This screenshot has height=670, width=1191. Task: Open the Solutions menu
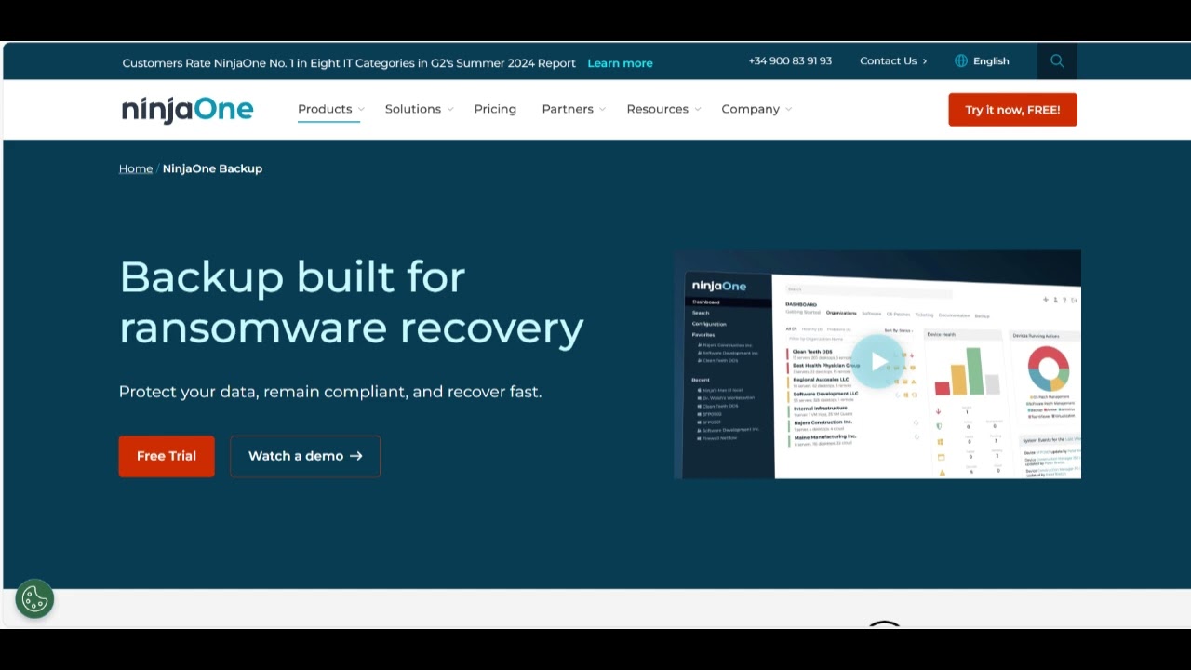tap(413, 109)
